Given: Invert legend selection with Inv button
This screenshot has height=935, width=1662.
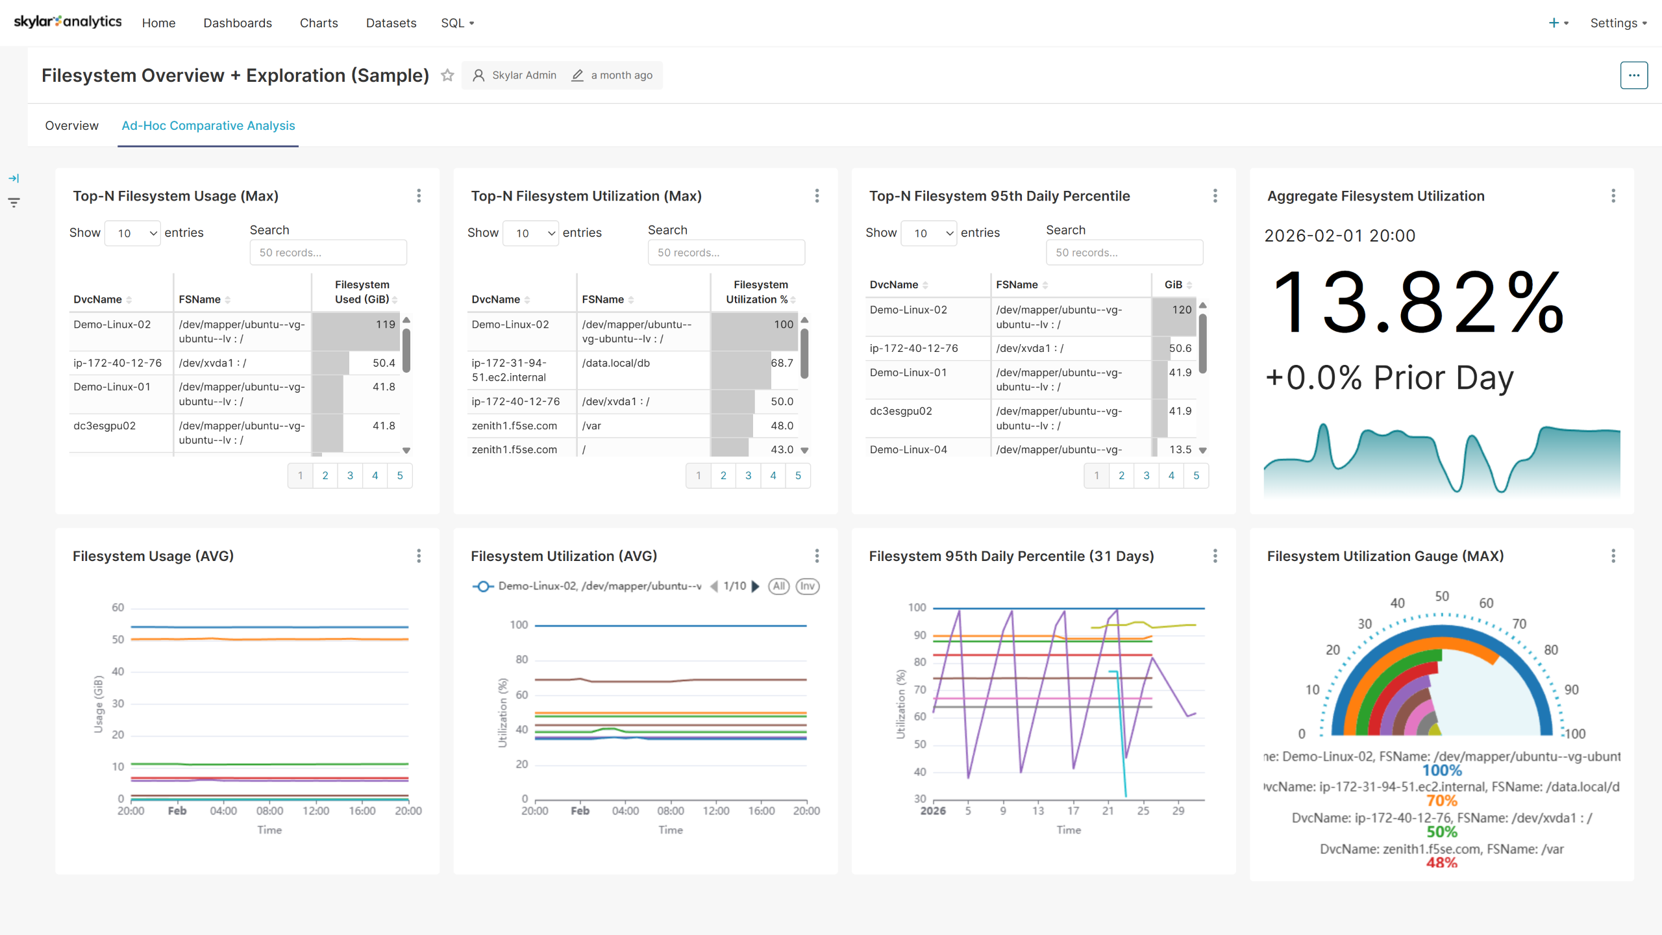Looking at the screenshot, I should pyautogui.click(x=807, y=586).
